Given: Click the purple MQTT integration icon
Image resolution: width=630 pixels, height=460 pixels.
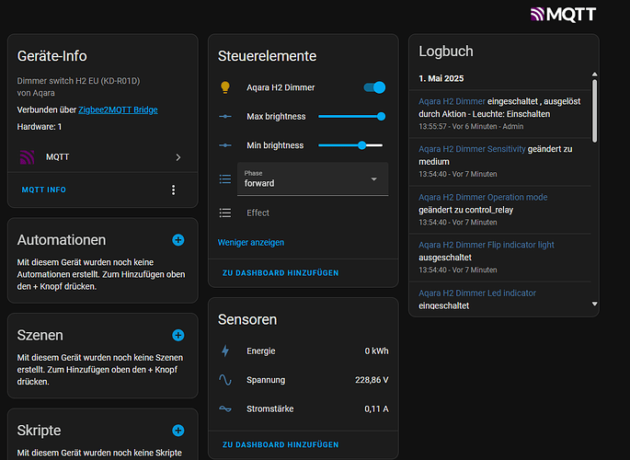Looking at the screenshot, I should pos(27,157).
